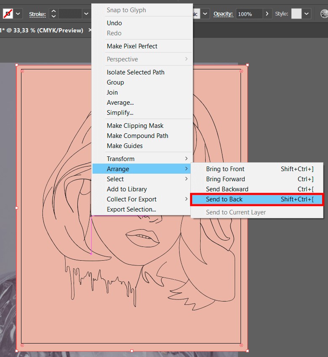This screenshot has width=328, height=357.
Task: Choose Send Backward menu entry
Action: 227,189
